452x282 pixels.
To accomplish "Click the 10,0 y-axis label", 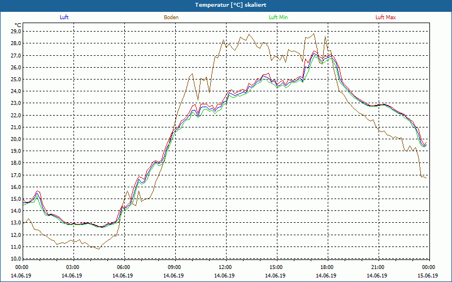I will 16,259.
